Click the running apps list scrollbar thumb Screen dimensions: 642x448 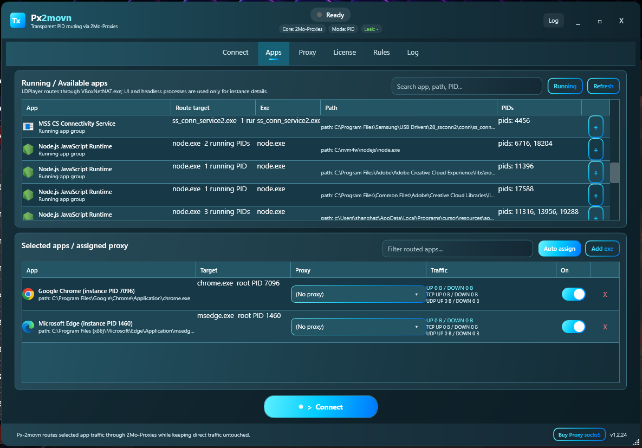click(x=614, y=172)
